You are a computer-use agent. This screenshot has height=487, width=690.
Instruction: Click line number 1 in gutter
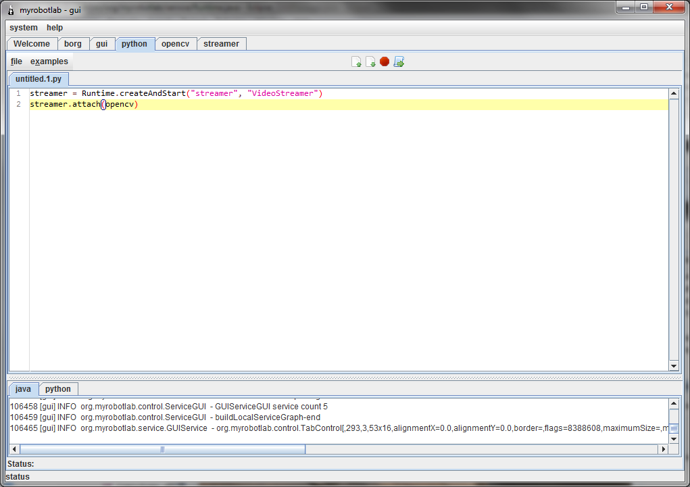18,93
